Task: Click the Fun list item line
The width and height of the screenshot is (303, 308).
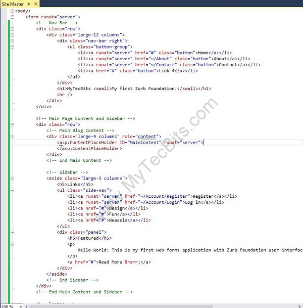Action: [x=104, y=214]
